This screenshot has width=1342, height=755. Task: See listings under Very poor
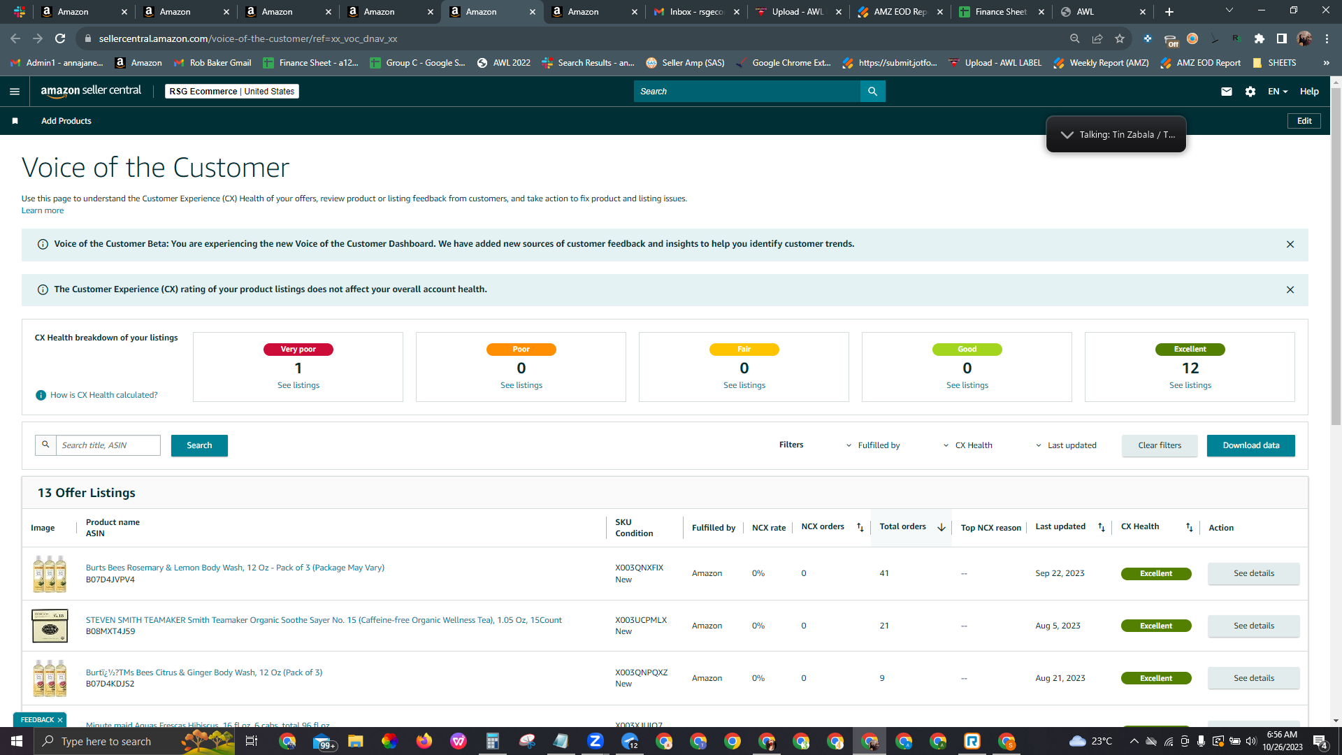(298, 386)
